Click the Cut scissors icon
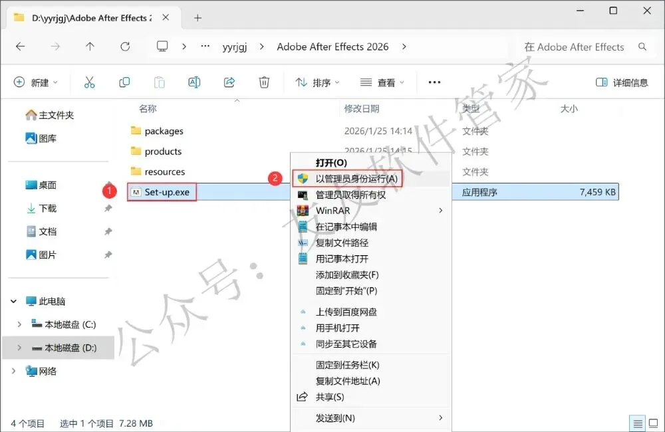This screenshot has height=432, width=665. 90,82
